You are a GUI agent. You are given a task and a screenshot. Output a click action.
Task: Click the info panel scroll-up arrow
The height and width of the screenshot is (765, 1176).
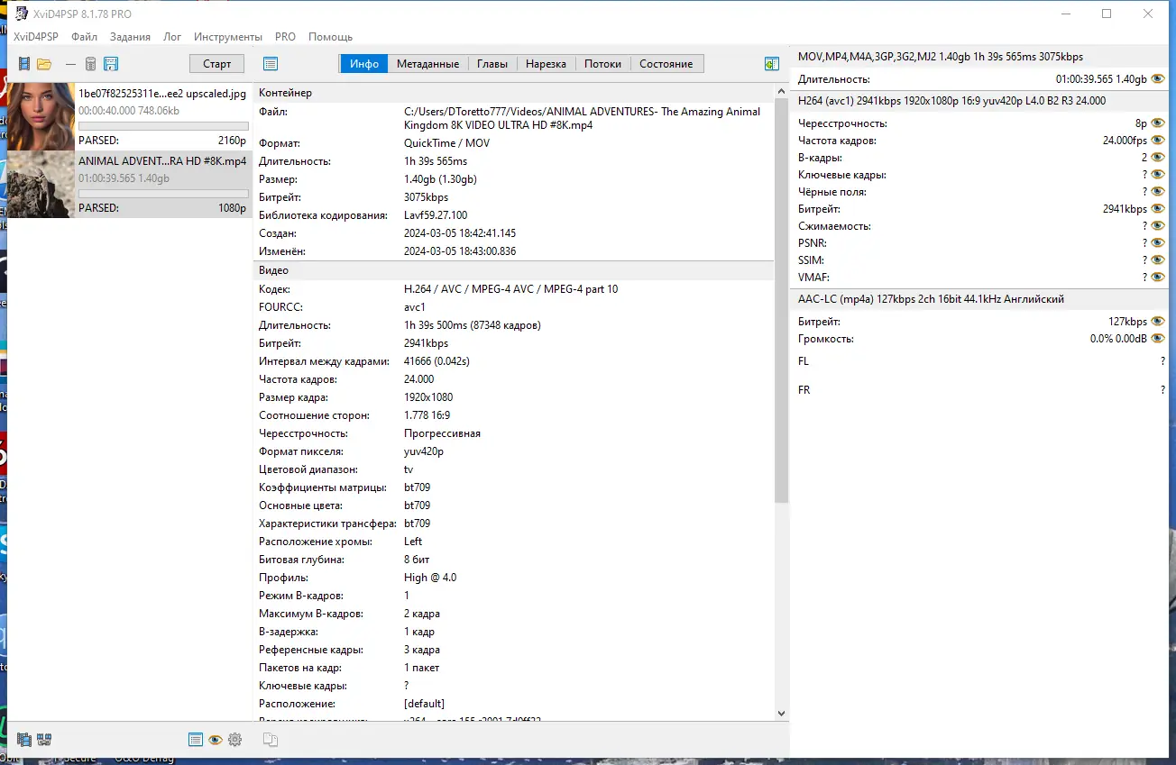[x=781, y=91]
